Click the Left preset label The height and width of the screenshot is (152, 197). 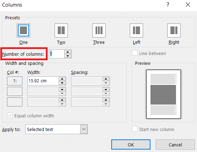click(136, 42)
